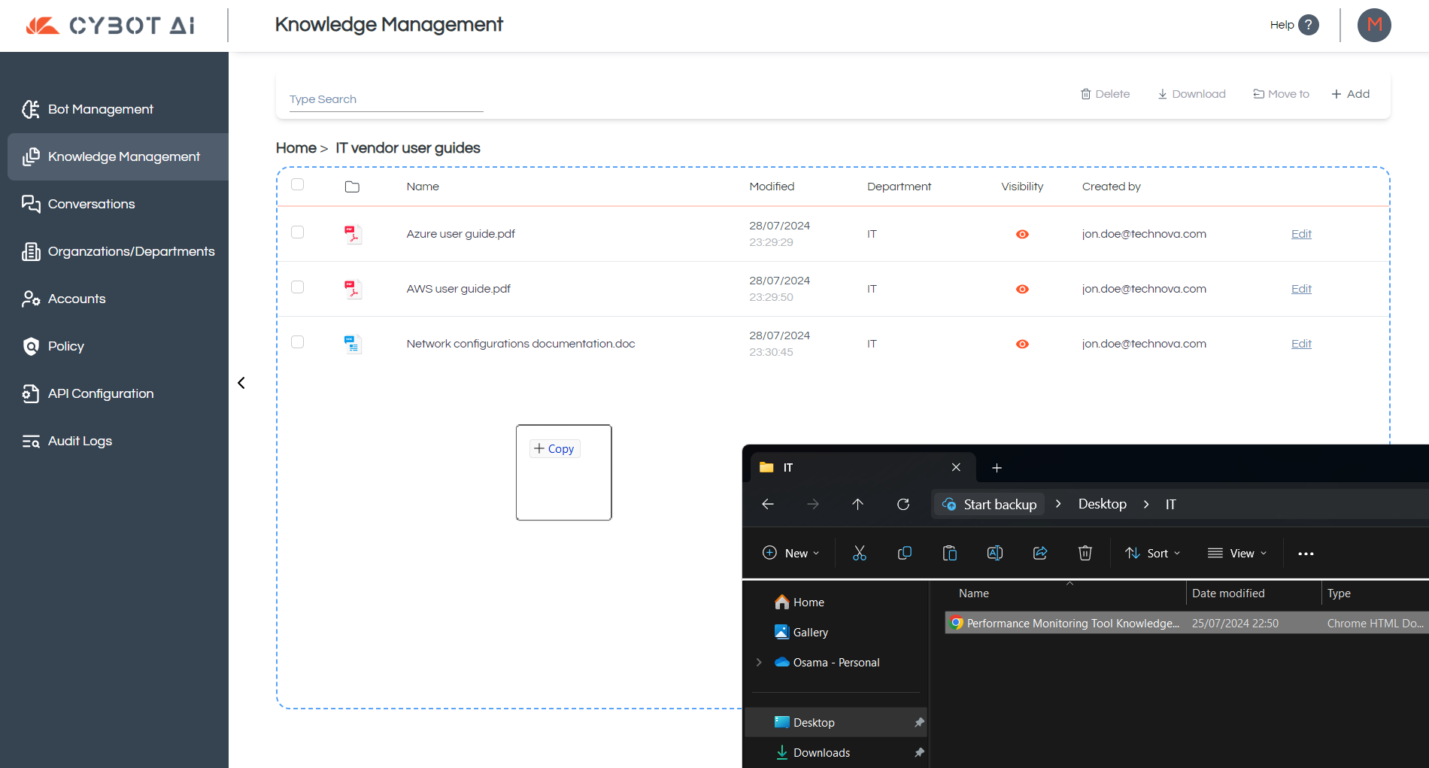Click the cut icon in File Explorer
Image resolution: width=1429 pixels, height=768 pixels.
(x=860, y=553)
